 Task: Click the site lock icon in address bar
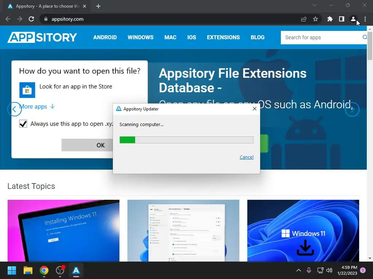click(x=46, y=19)
